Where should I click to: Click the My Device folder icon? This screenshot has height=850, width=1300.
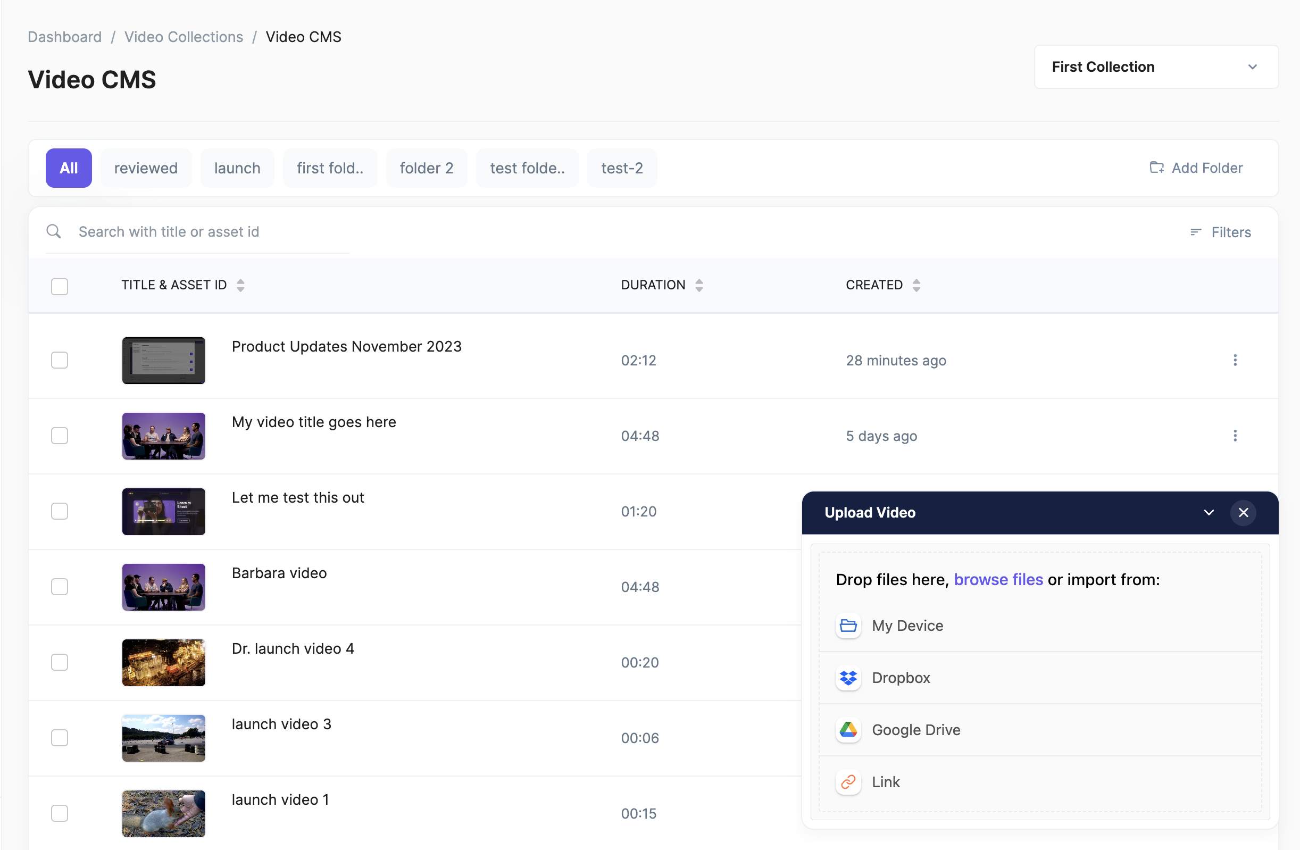848,626
